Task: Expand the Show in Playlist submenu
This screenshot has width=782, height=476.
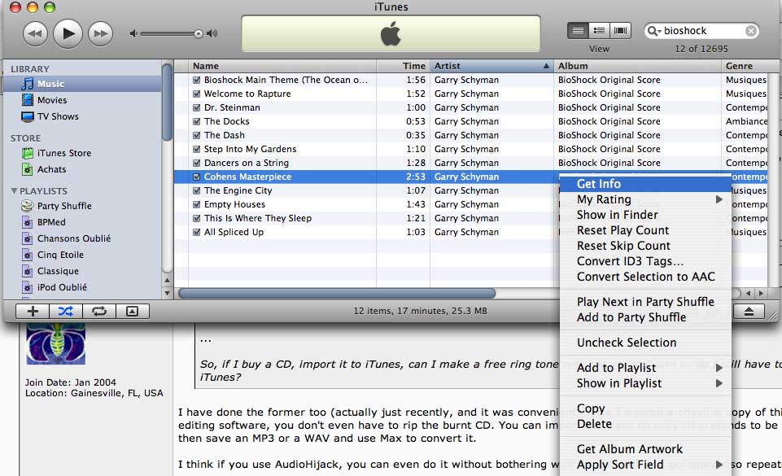Action: tap(645, 383)
